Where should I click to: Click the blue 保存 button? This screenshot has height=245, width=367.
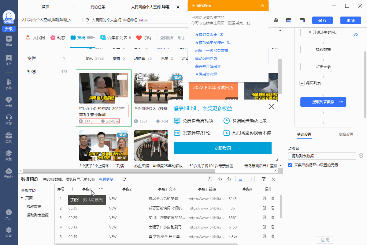(322, 20)
